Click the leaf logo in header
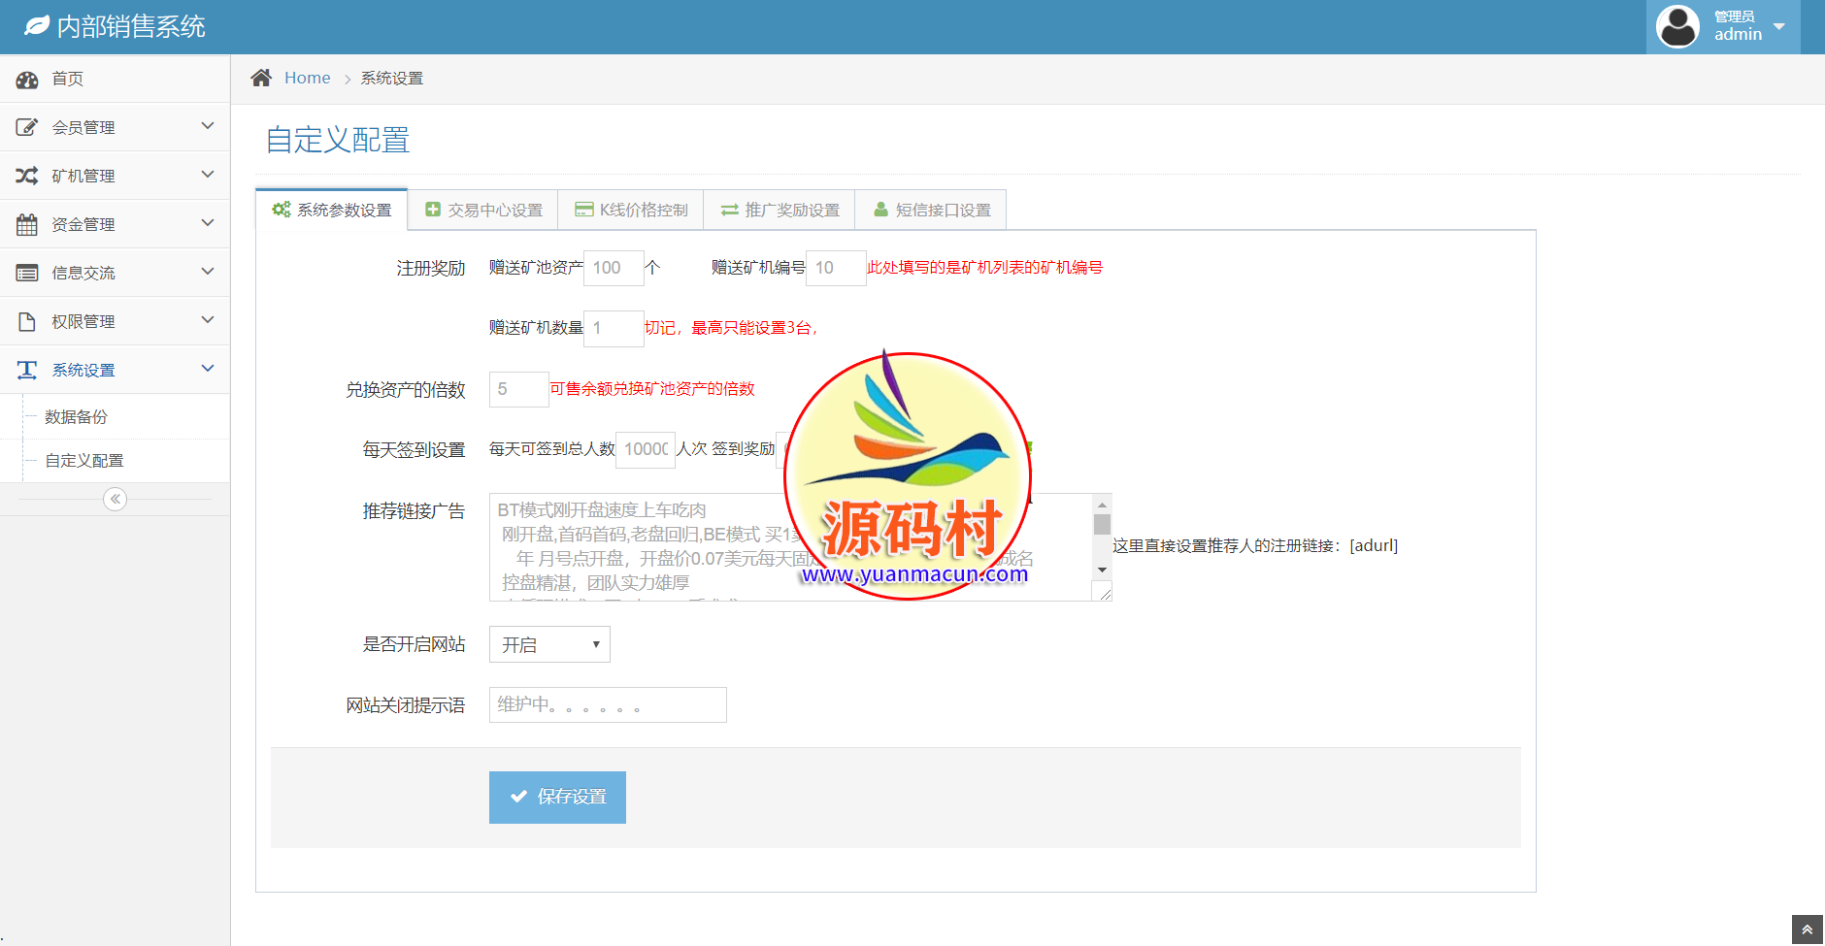The image size is (1825, 946). coord(37,26)
